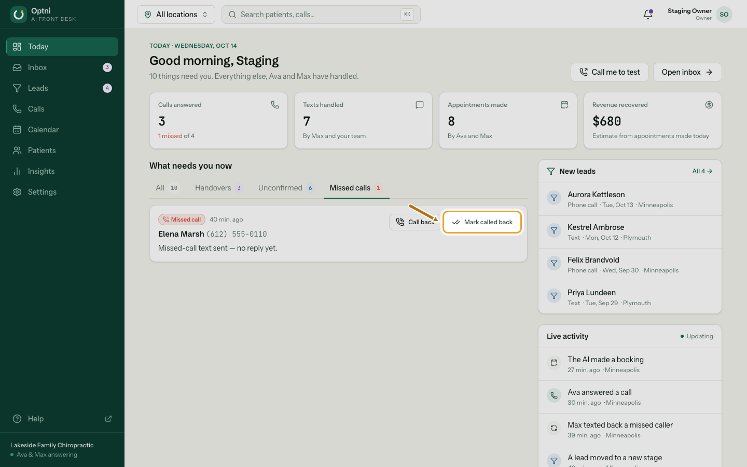The image size is (747, 467).
Task: Switch to the Handovers tab
Action: tap(218, 188)
